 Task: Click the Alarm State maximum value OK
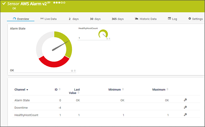[x=167, y=100]
